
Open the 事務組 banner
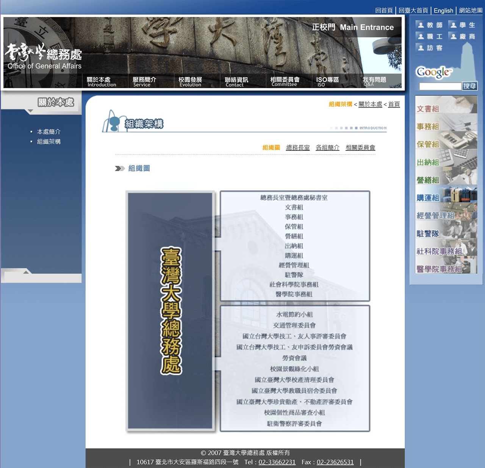446,123
